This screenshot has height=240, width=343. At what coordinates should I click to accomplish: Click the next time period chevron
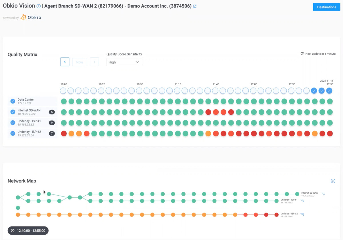click(94, 62)
